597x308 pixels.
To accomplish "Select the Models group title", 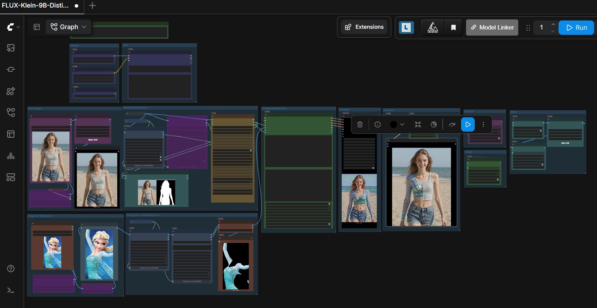I will 74,46.
